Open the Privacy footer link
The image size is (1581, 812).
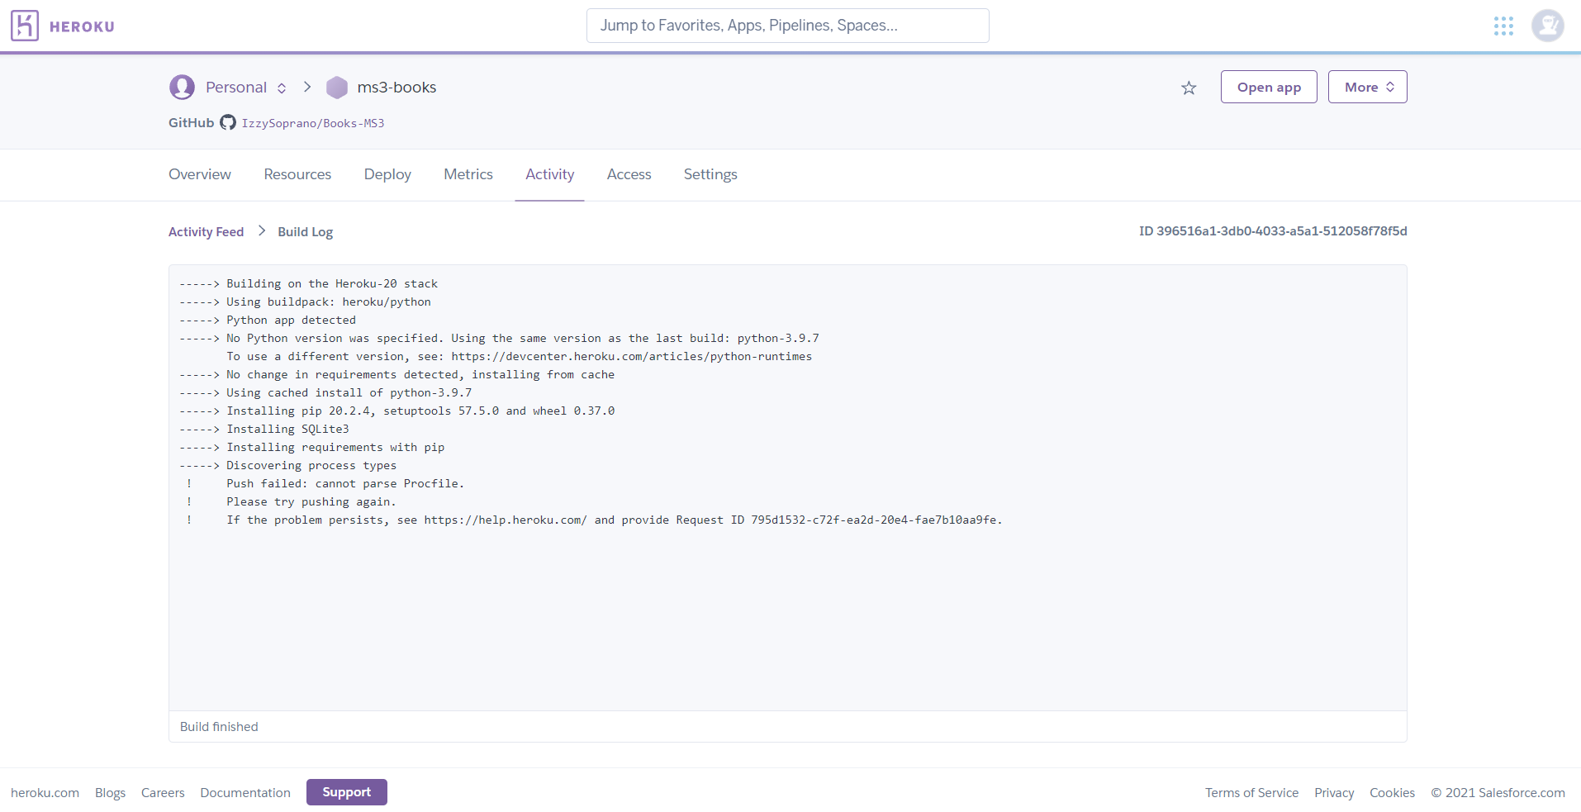point(1334,793)
